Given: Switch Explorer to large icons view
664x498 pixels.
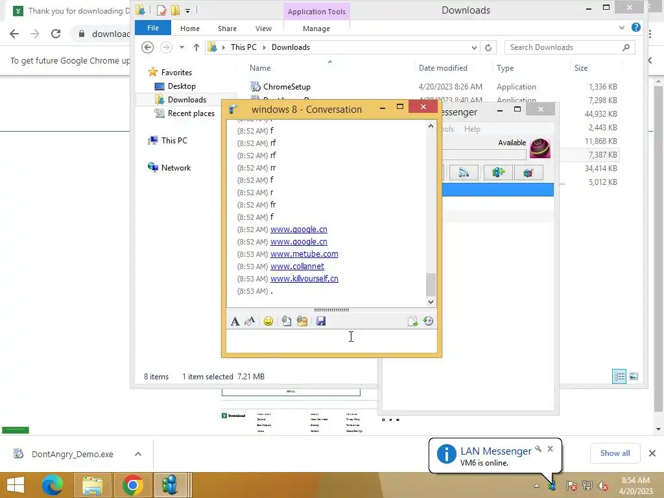Looking at the screenshot, I should [634, 377].
